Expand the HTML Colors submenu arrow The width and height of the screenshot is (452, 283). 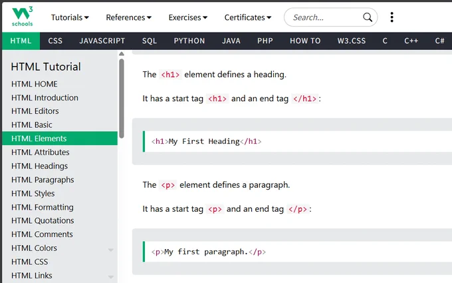click(111, 250)
